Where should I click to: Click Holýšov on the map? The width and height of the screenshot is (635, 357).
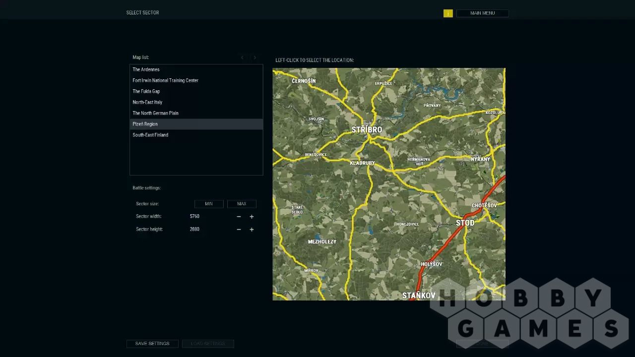[x=431, y=264]
